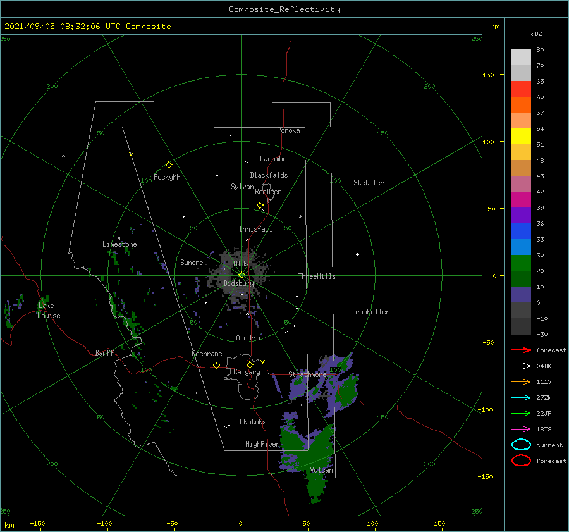Click the cyan 27ZW arrow legend icon
Screen dimensions: 569x532
click(x=521, y=398)
